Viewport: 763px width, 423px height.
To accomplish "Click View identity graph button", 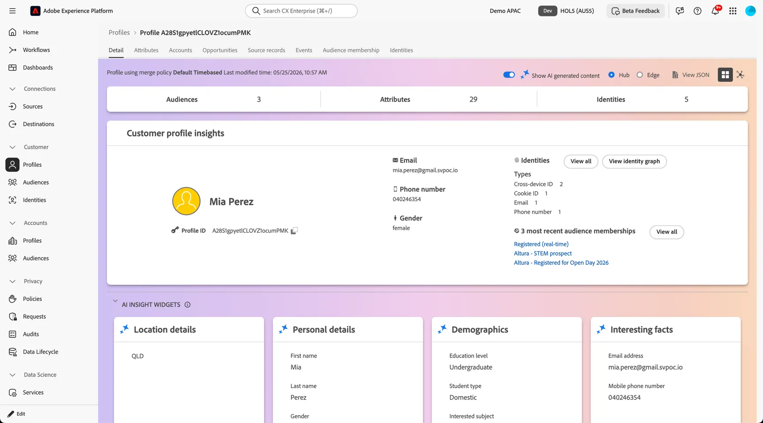I will tap(635, 161).
